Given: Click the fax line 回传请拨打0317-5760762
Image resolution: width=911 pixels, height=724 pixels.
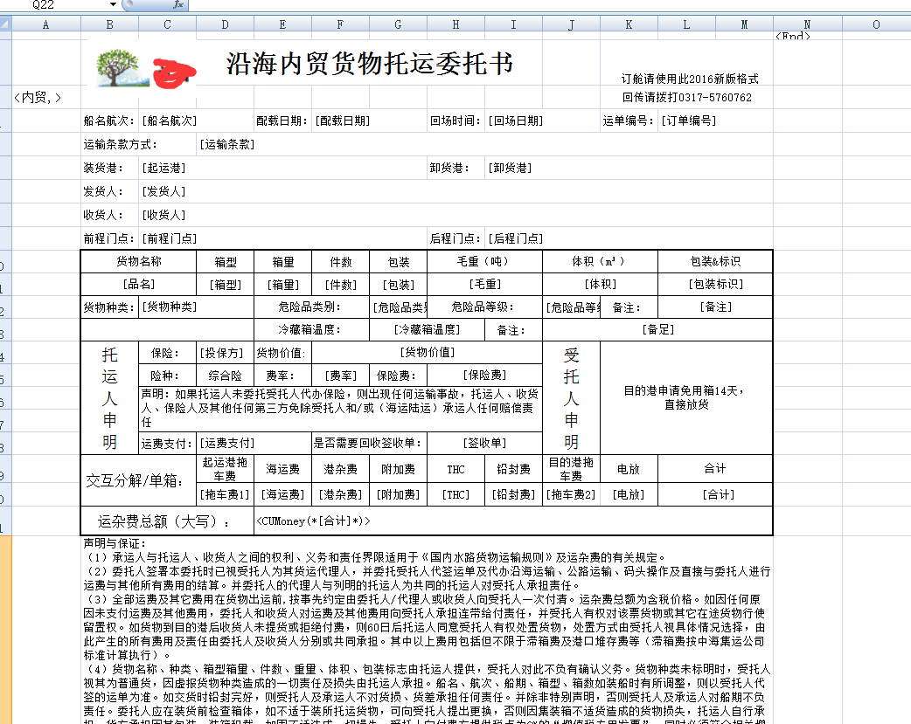Looking at the screenshot, I should tap(686, 98).
